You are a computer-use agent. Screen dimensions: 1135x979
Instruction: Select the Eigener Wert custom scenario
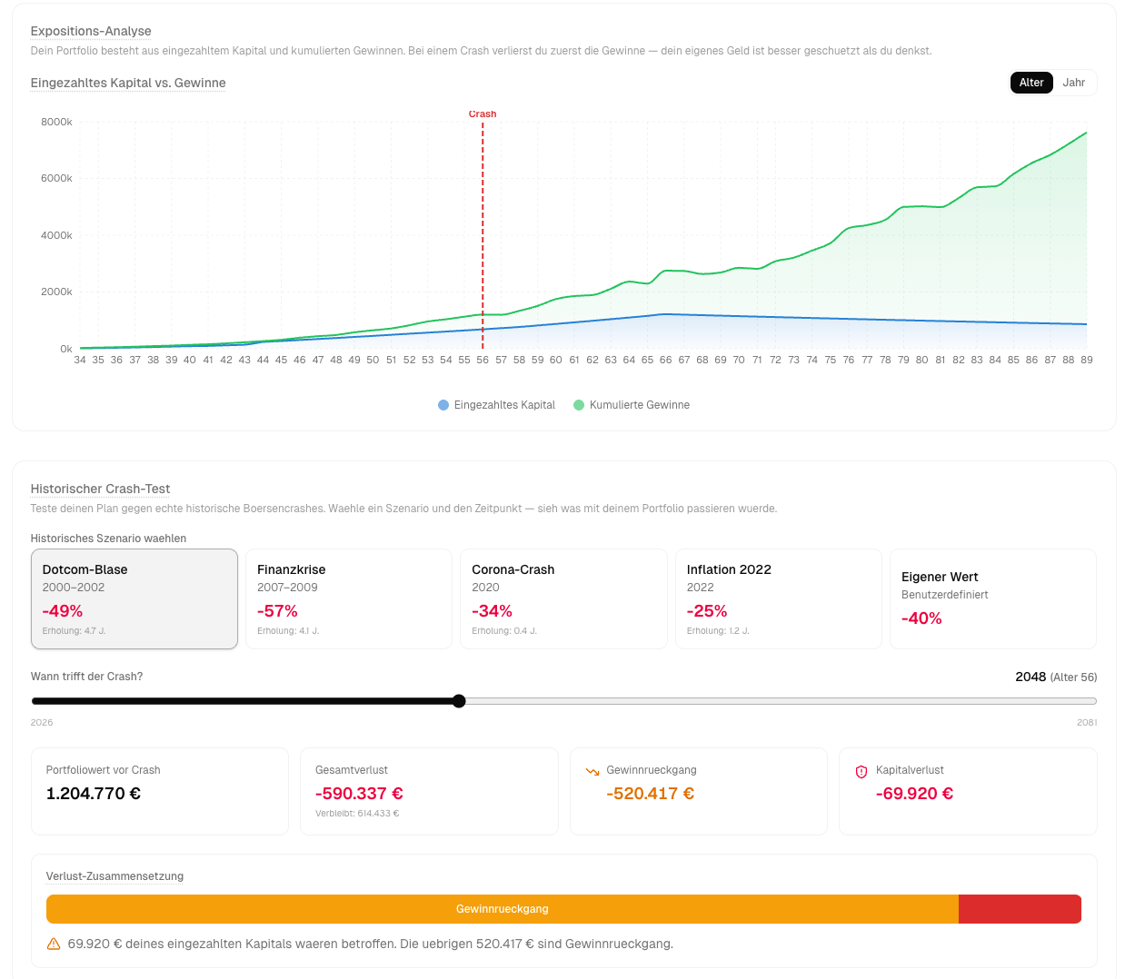992,598
